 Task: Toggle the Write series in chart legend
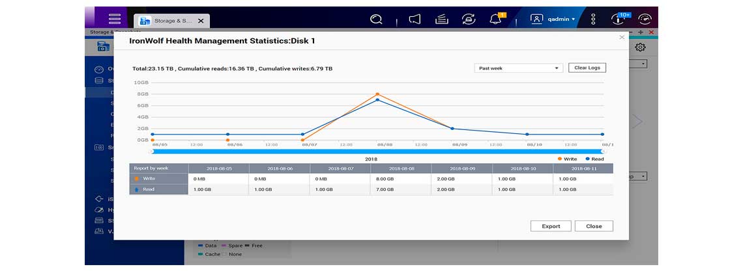tap(566, 159)
